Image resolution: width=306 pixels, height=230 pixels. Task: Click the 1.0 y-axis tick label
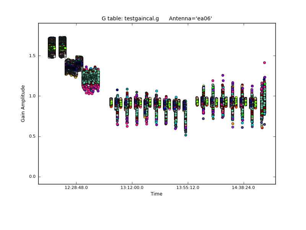point(32,96)
